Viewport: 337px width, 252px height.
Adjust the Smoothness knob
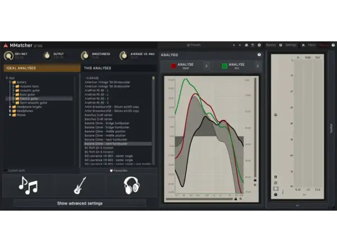pyautogui.click(x=85, y=55)
